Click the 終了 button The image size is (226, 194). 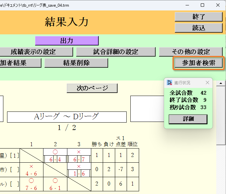(198, 17)
